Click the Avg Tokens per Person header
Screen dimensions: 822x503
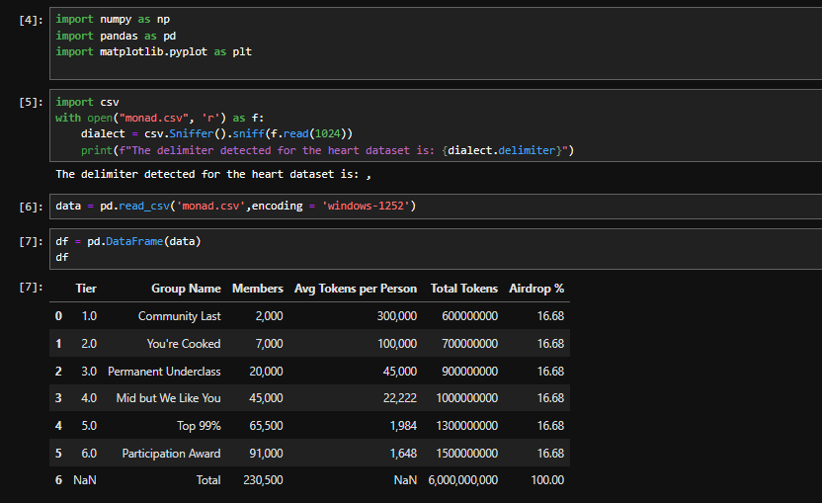pyautogui.click(x=356, y=289)
